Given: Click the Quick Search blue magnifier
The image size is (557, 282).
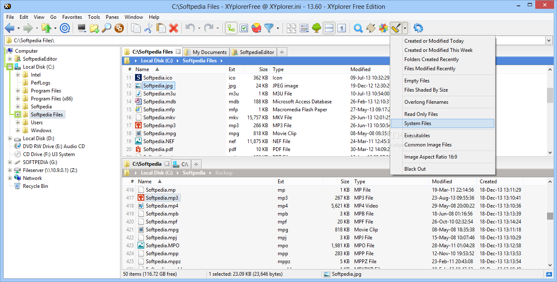Looking at the screenshot, I should [x=358, y=28].
